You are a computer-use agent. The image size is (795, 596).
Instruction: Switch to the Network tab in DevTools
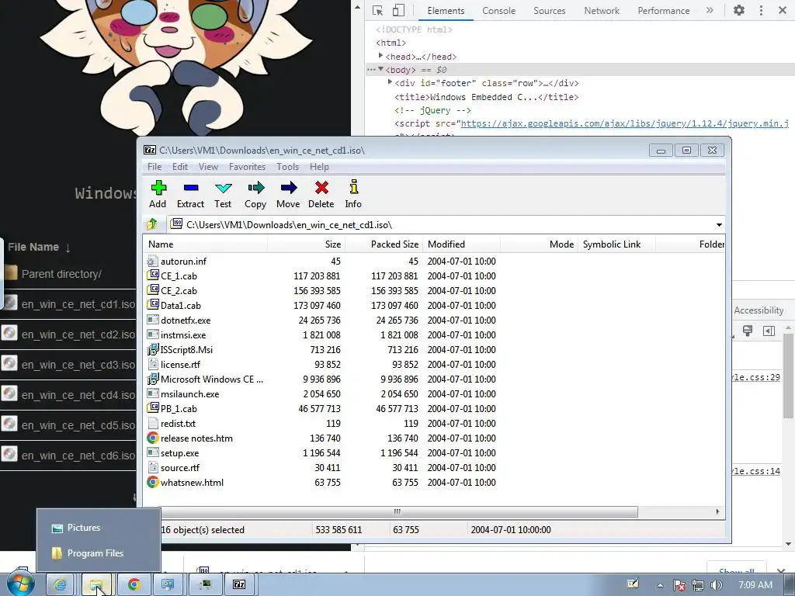click(602, 11)
